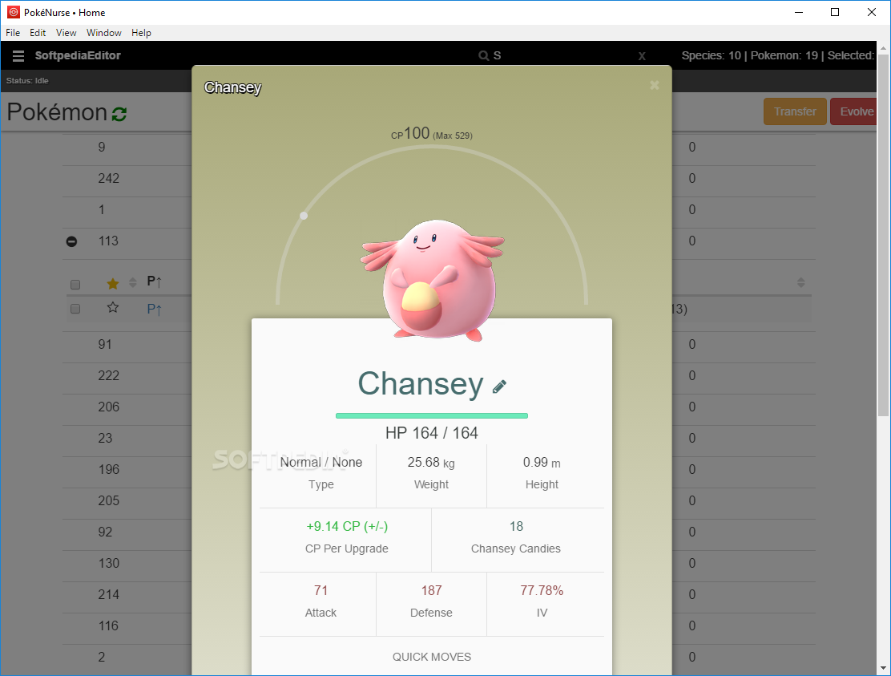This screenshot has width=891, height=676.
Task: Click species row number 242
Action: coord(108,179)
